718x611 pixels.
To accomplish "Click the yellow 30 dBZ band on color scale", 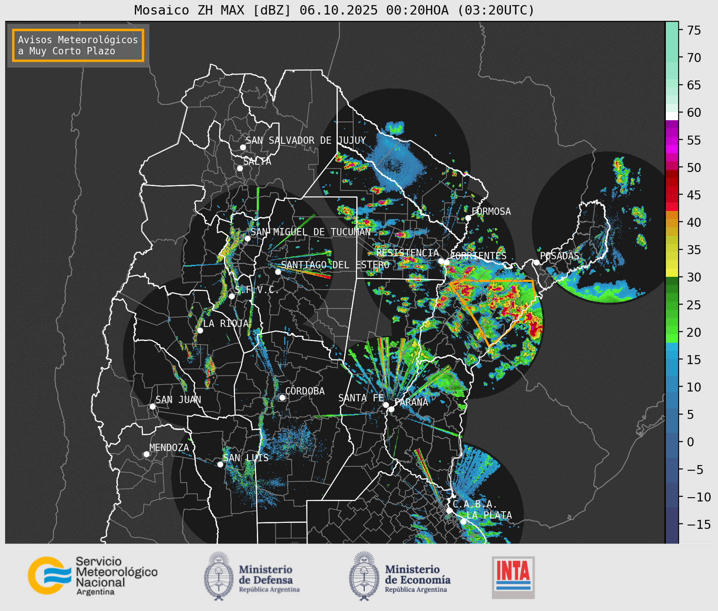I will point(672,273).
